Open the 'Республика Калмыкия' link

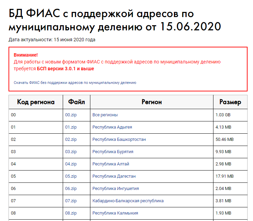[115, 213]
